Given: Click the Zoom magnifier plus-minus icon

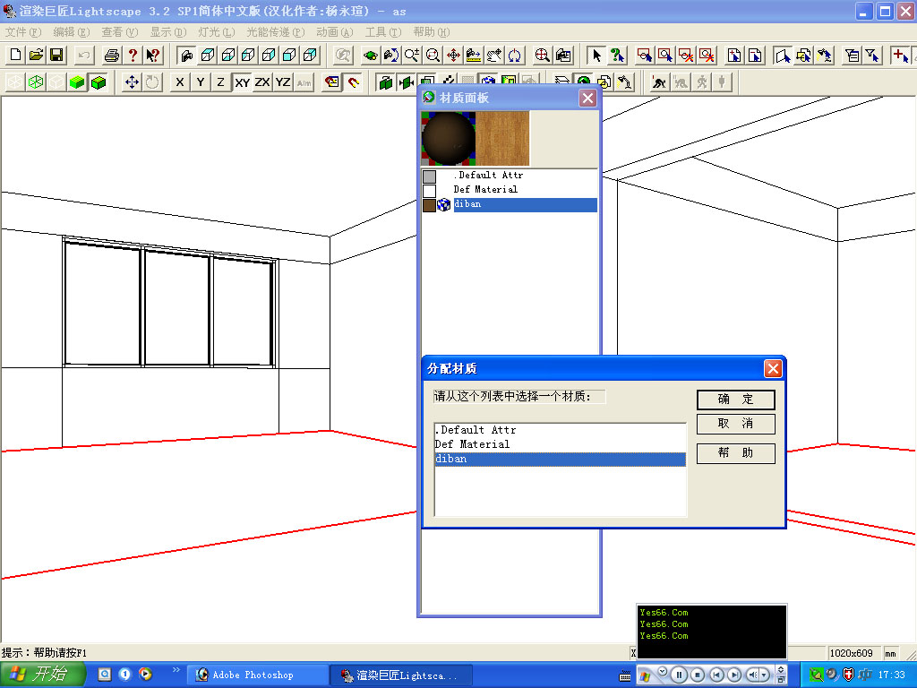Looking at the screenshot, I should tap(412, 56).
